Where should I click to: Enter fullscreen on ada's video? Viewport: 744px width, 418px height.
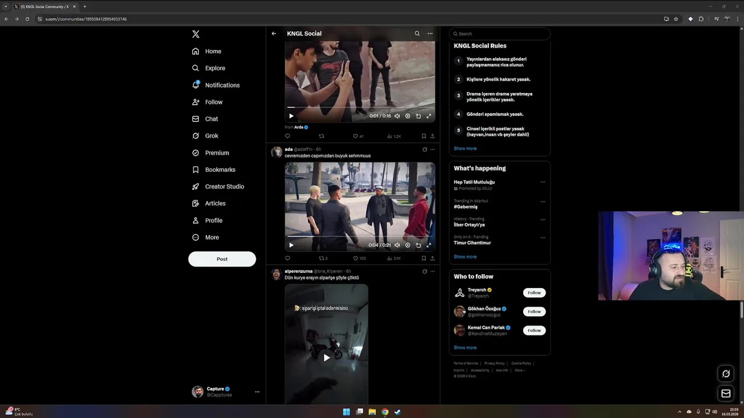(429, 245)
